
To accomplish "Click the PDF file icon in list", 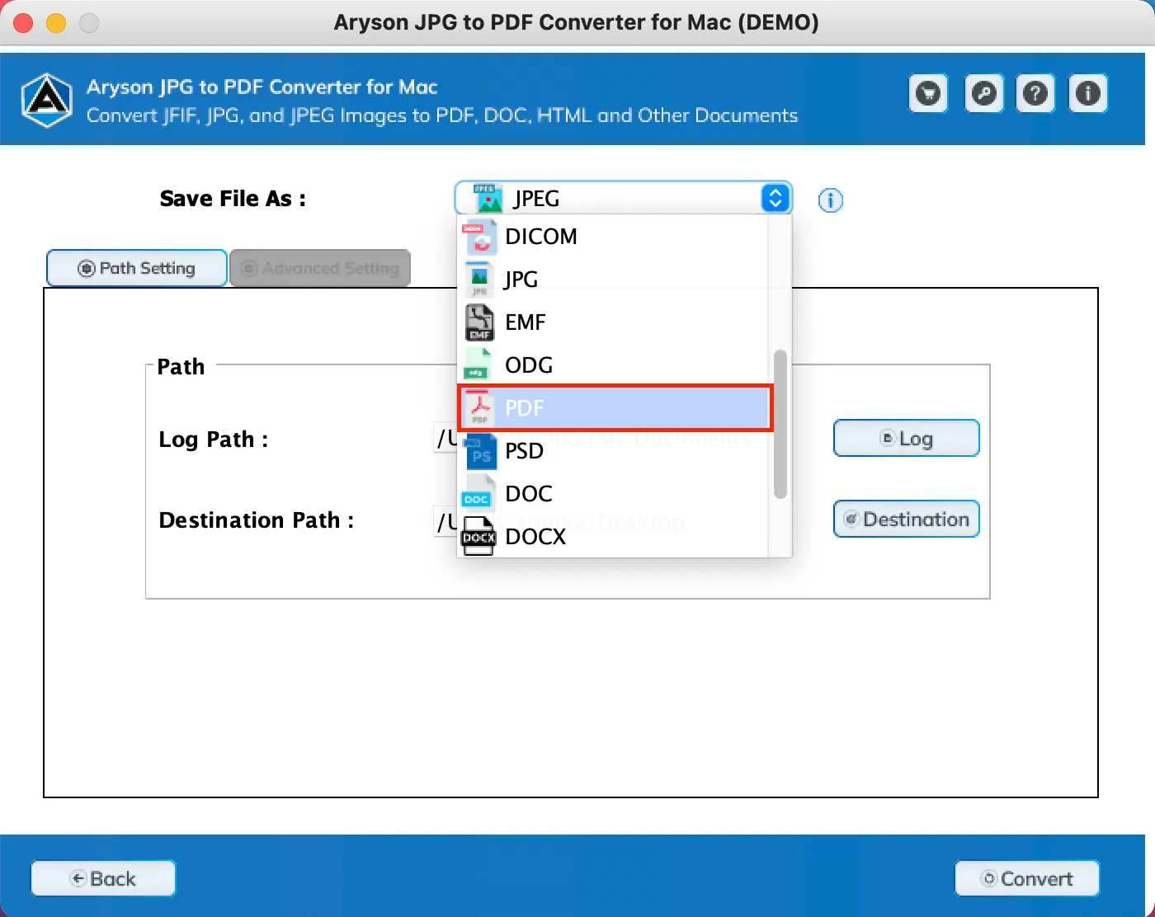I will tap(479, 407).
